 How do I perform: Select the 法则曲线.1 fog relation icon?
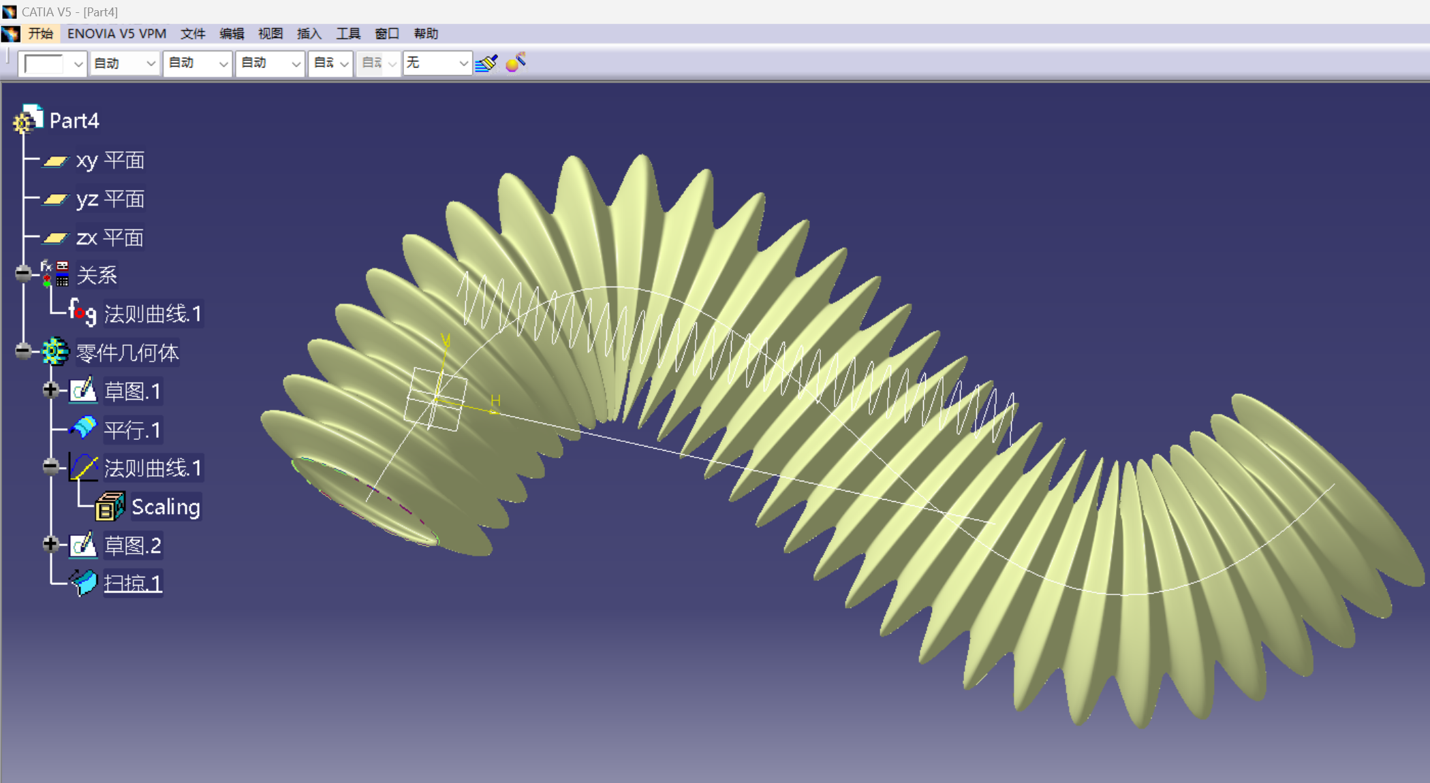coord(82,313)
